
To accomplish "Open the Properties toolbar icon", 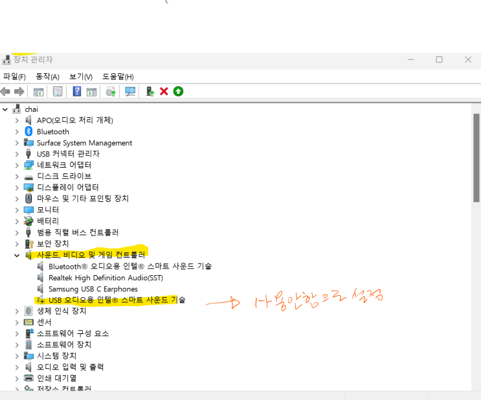I will (x=58, y=91).
